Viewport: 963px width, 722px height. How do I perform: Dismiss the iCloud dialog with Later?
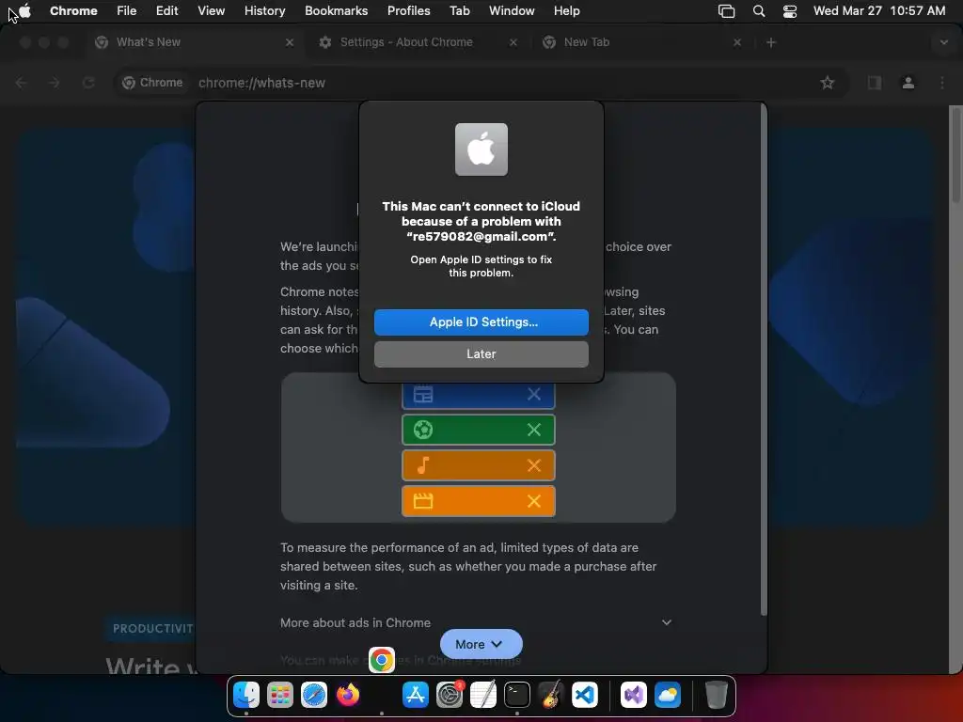[x=481, y=354]
